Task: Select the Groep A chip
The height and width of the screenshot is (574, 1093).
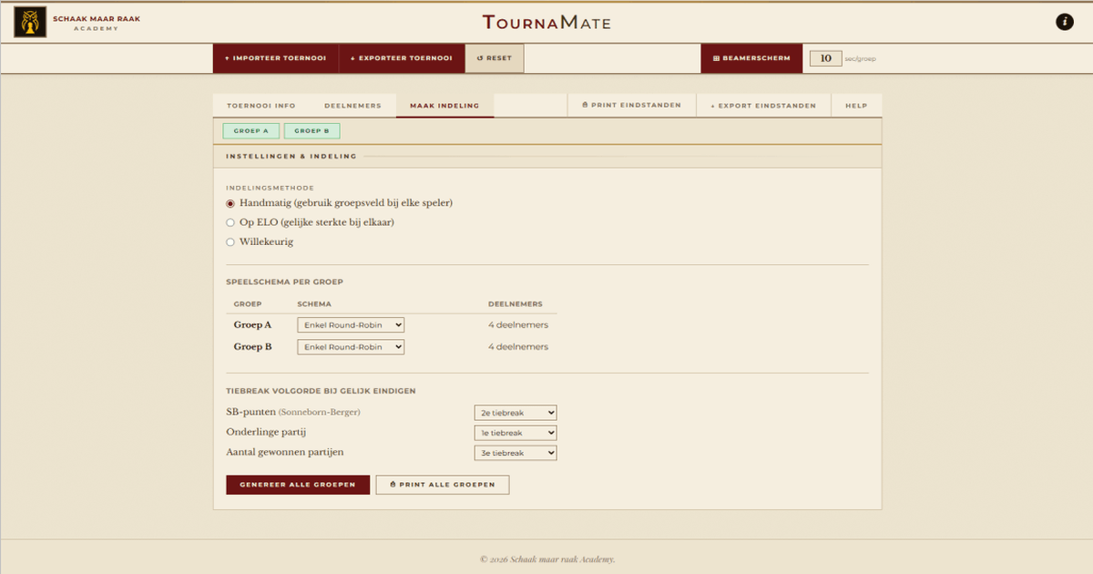Action: tap(250, 131)
